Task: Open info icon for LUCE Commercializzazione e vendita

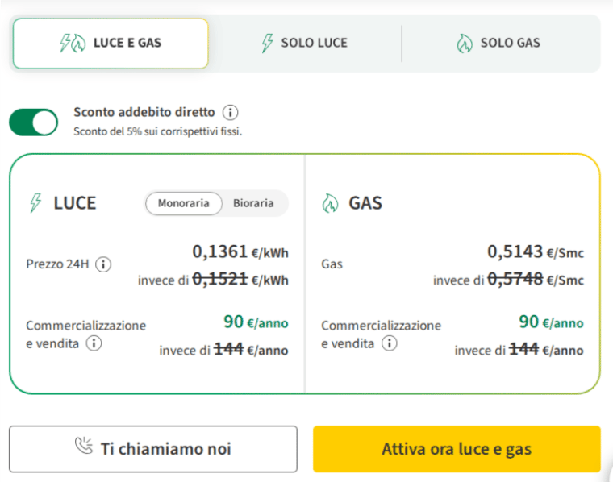Action: tap(94, 343)
